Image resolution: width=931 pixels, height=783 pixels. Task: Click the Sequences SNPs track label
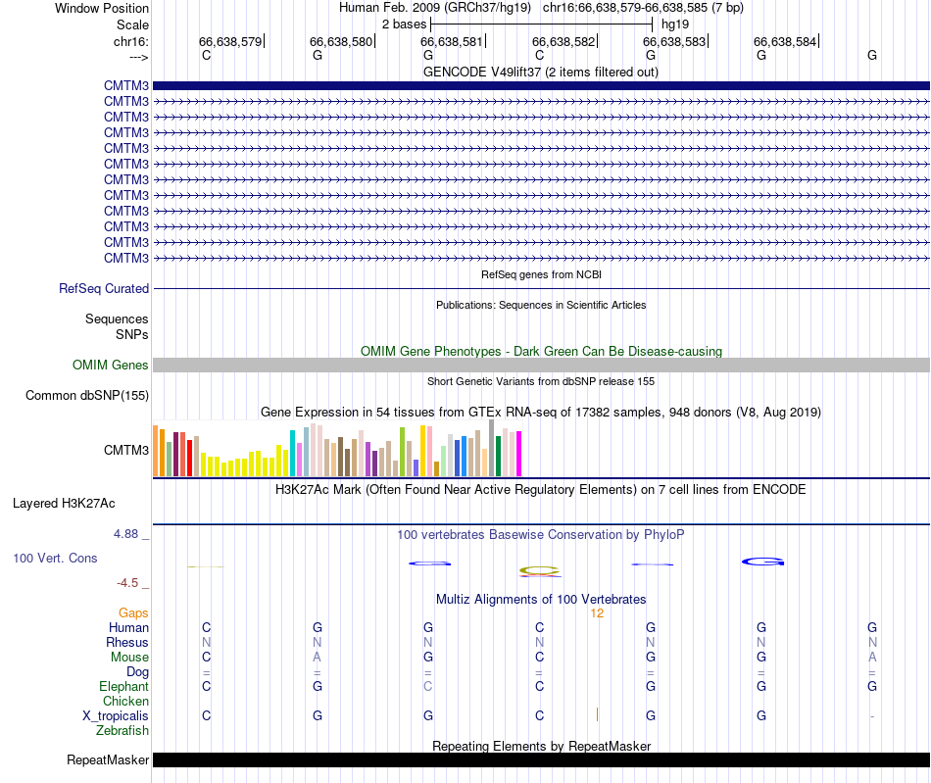coord(117,326)
